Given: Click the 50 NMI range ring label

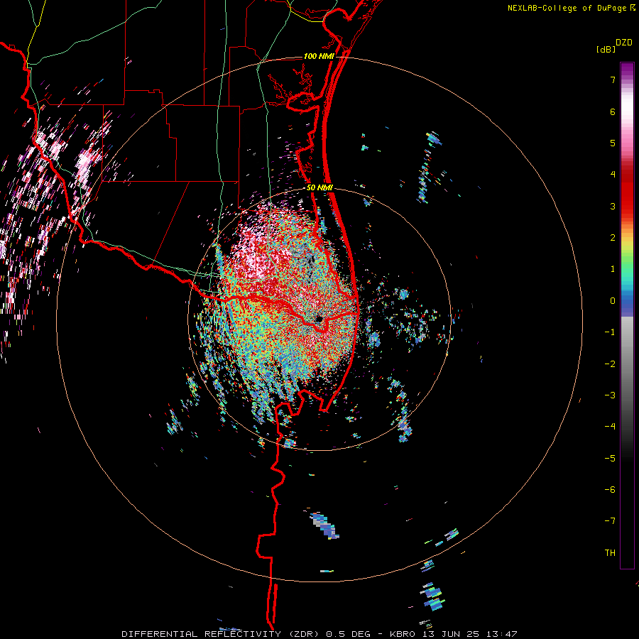Looking at the screenshot, I should click(x=319, y=188).
